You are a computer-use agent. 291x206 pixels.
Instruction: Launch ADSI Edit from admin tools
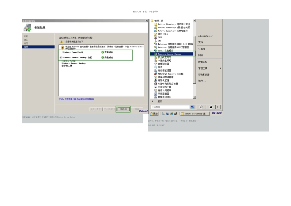161,34
